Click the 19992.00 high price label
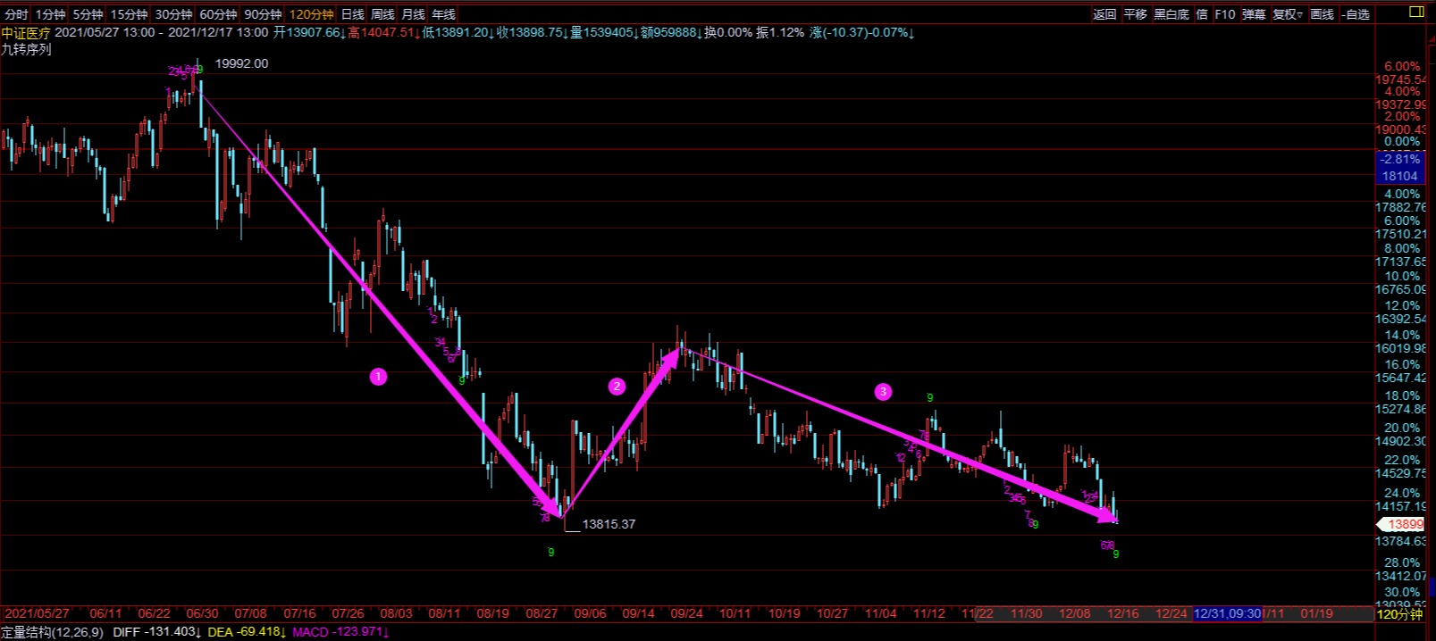Screen dimensions: 1436x641 [x=241, y=64]
